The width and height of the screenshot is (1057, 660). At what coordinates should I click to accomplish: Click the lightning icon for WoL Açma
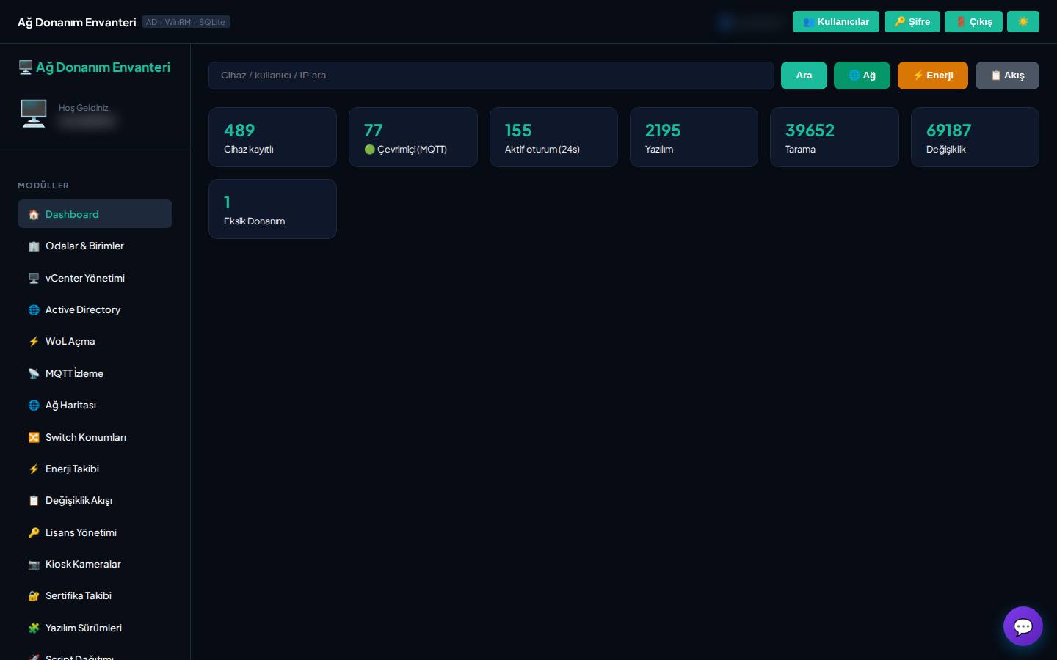pos(34,342)
